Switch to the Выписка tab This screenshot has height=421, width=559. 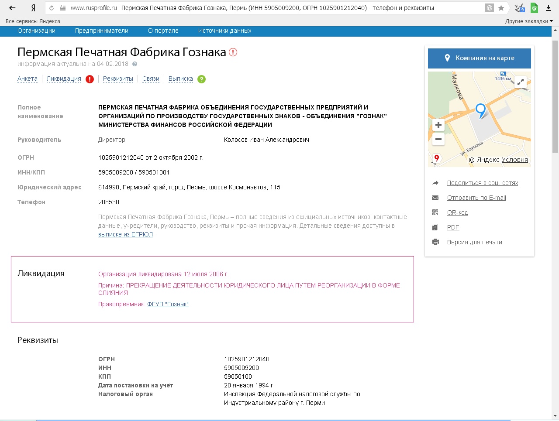coord(181,79)
